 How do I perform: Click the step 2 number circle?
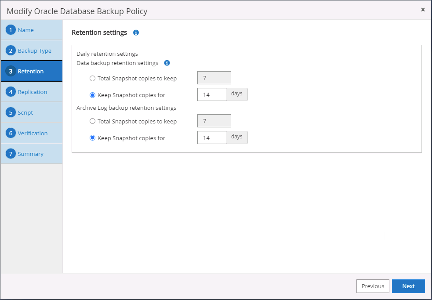tap(11, 51)
